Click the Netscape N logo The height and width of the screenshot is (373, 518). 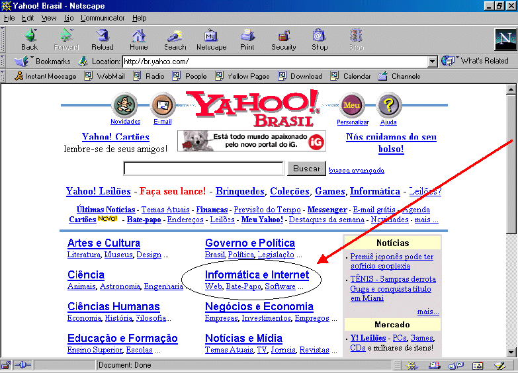click(505, 39)
